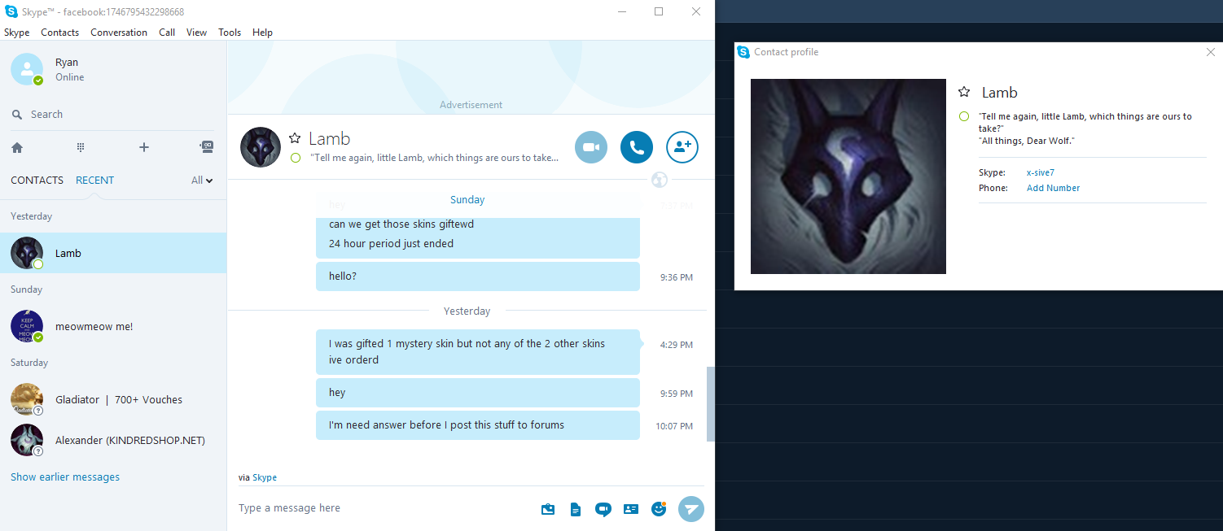Start a voice call with Lamb

tap(637, 147)
